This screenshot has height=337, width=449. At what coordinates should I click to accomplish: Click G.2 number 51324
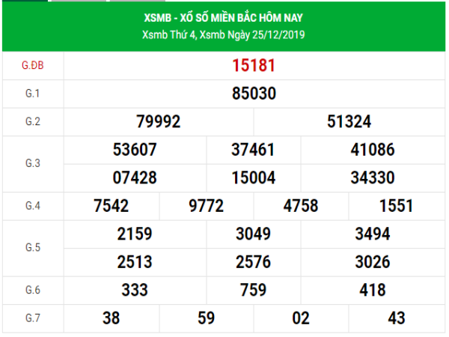[x=349, y=121]
